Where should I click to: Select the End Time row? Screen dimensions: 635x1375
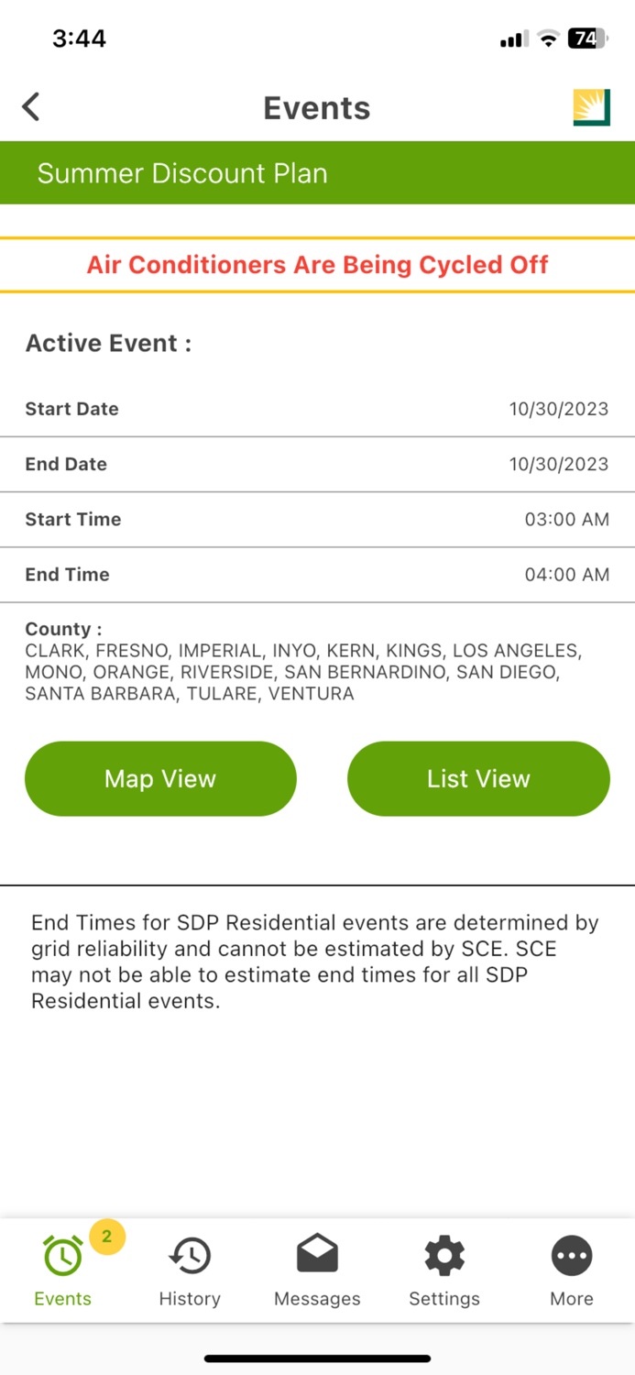click(x=317, y=575)
